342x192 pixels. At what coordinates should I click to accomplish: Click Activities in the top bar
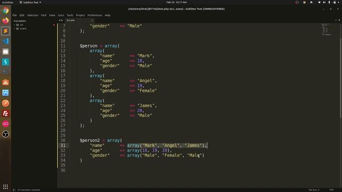[x=7, y=2]
